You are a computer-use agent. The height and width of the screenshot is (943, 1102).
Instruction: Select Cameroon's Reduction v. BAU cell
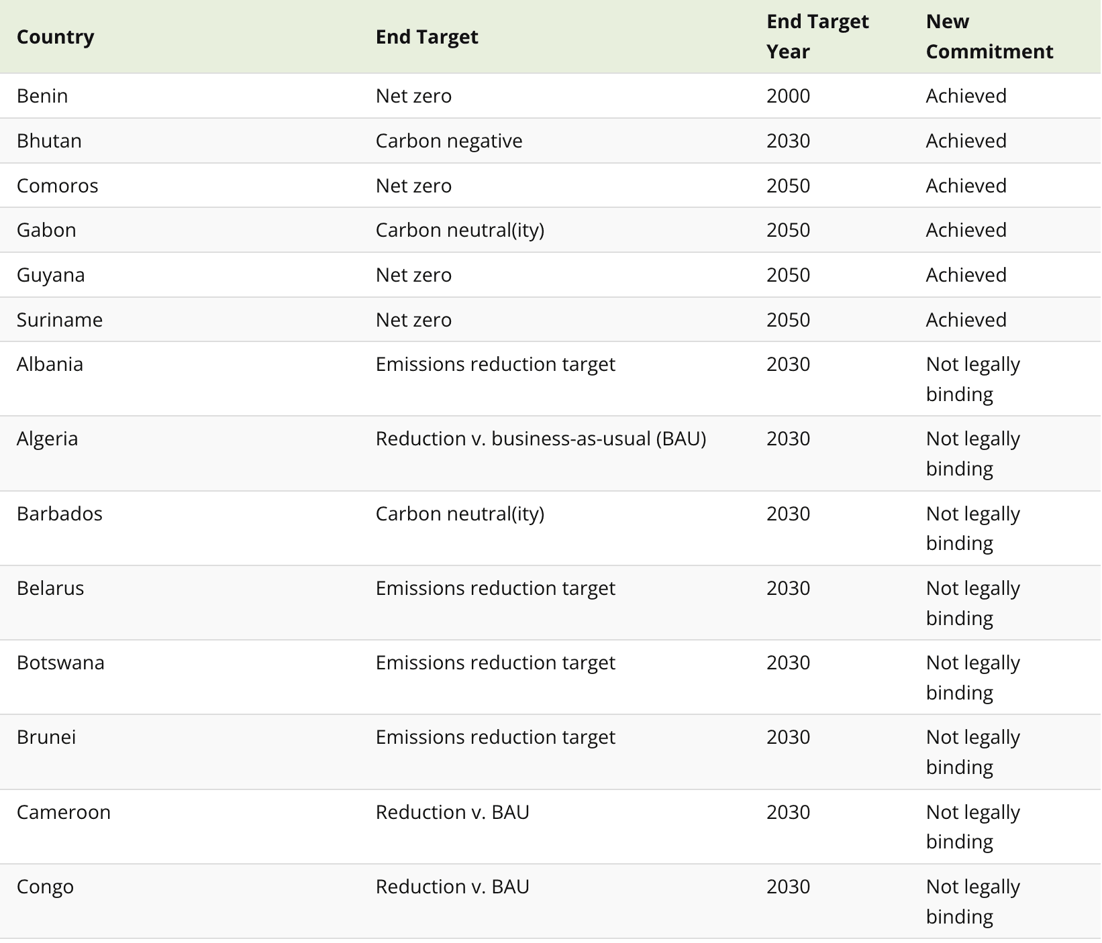pyautogui.click(x=452, y=812)
